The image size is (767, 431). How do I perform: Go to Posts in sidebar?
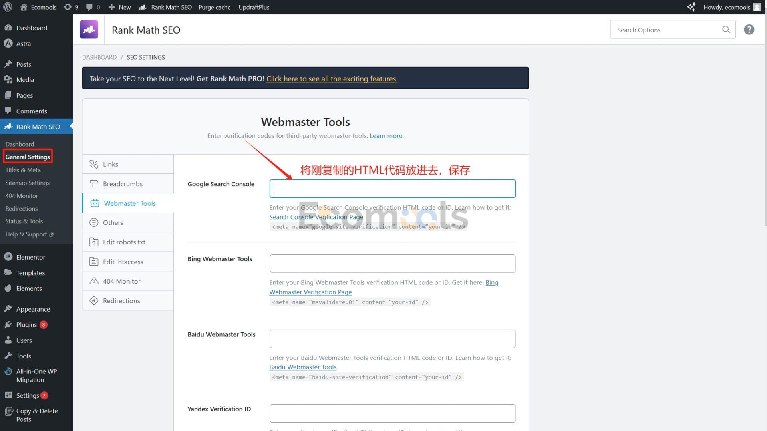pyautogui.click(x=36, y=64)
